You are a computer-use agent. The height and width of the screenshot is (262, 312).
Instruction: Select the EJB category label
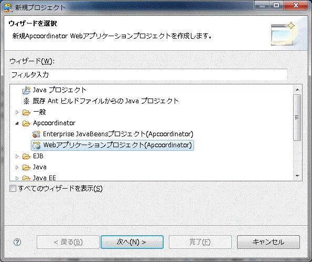38,156
